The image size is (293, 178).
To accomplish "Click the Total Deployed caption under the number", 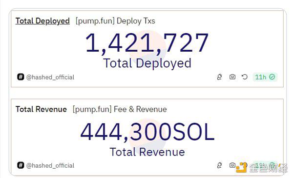I will click(x=147, y=63).
